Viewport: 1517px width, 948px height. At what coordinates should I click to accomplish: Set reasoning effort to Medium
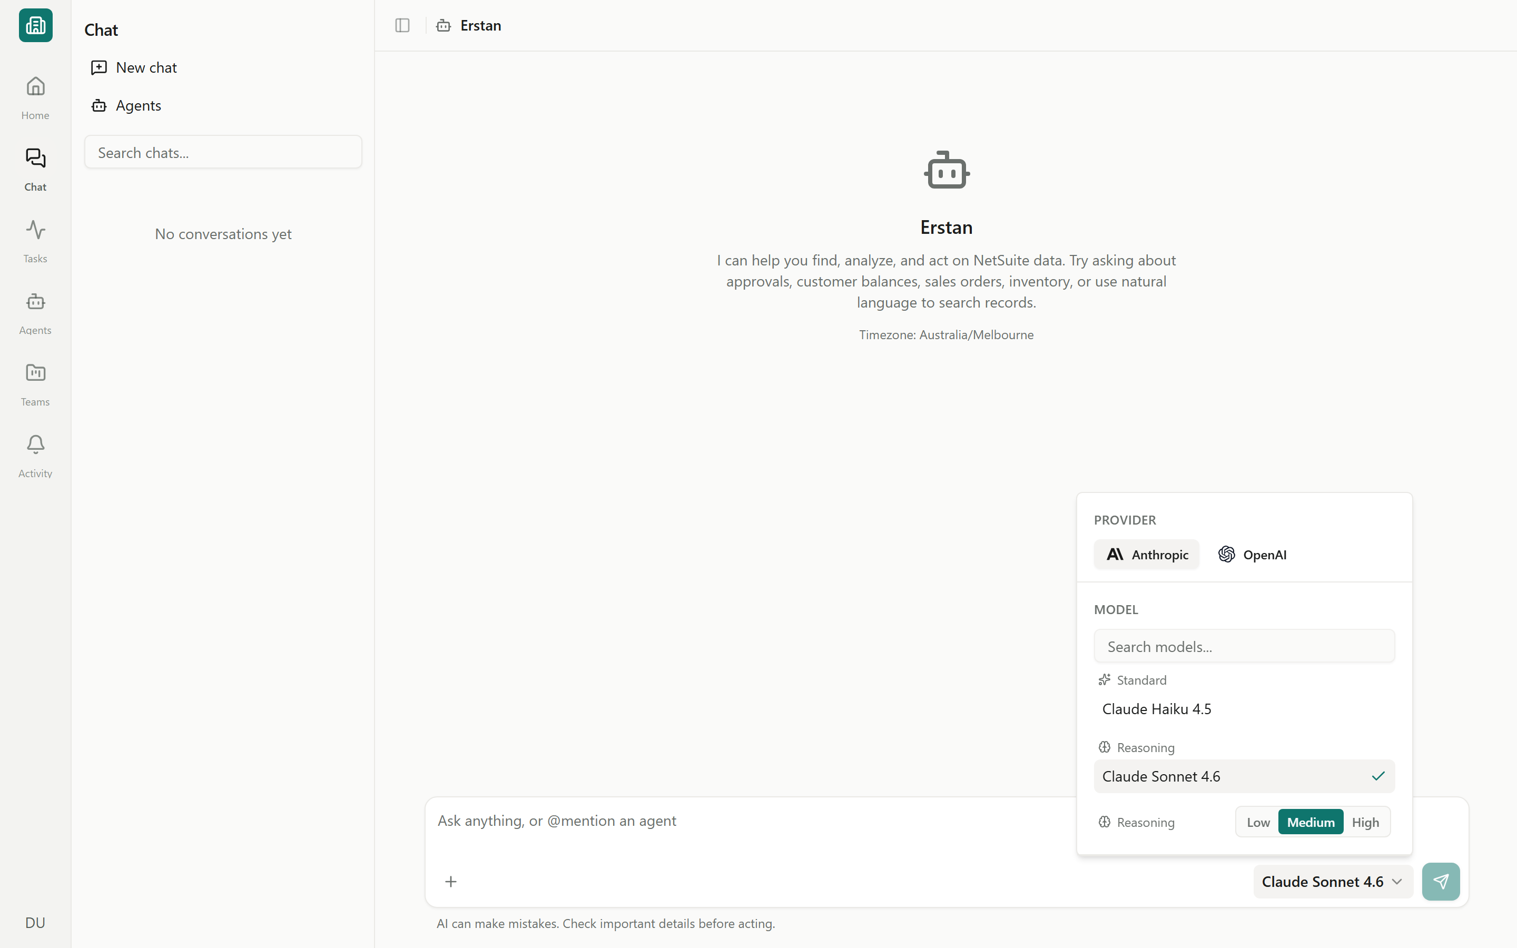coord(1311,822)
